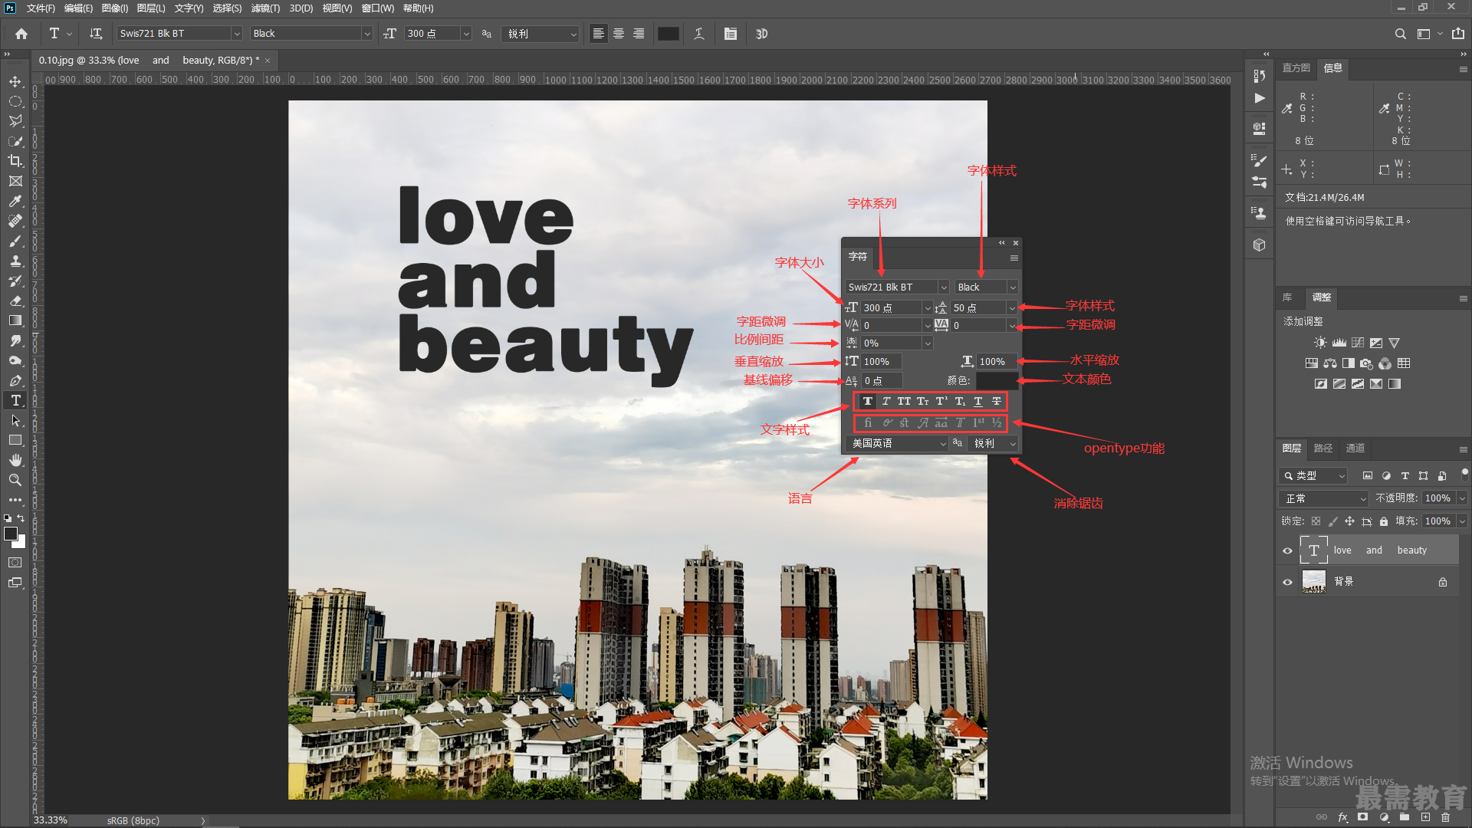Toggle strikethrough in Character panel
The image size is (1472, 828).
997,401
